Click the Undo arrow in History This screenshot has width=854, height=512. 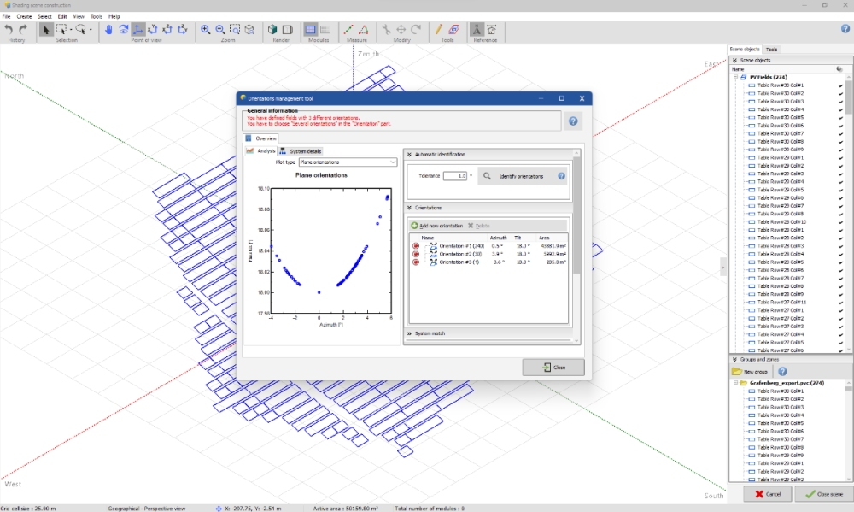(9, 29)
